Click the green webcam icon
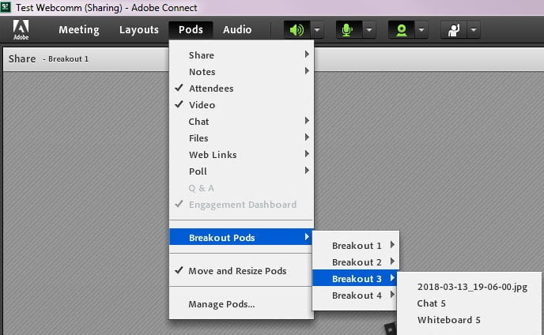The width and height of the screenshot is (544, 335). pos(401,30)
